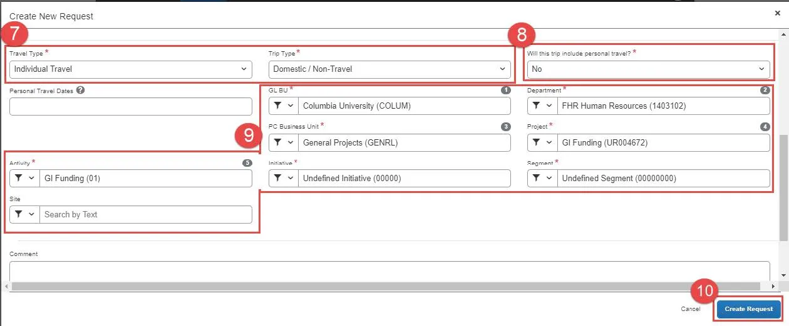Click the Project badge number 4
This screenshot has height=326, width=789.
click(x=765, y=127)
